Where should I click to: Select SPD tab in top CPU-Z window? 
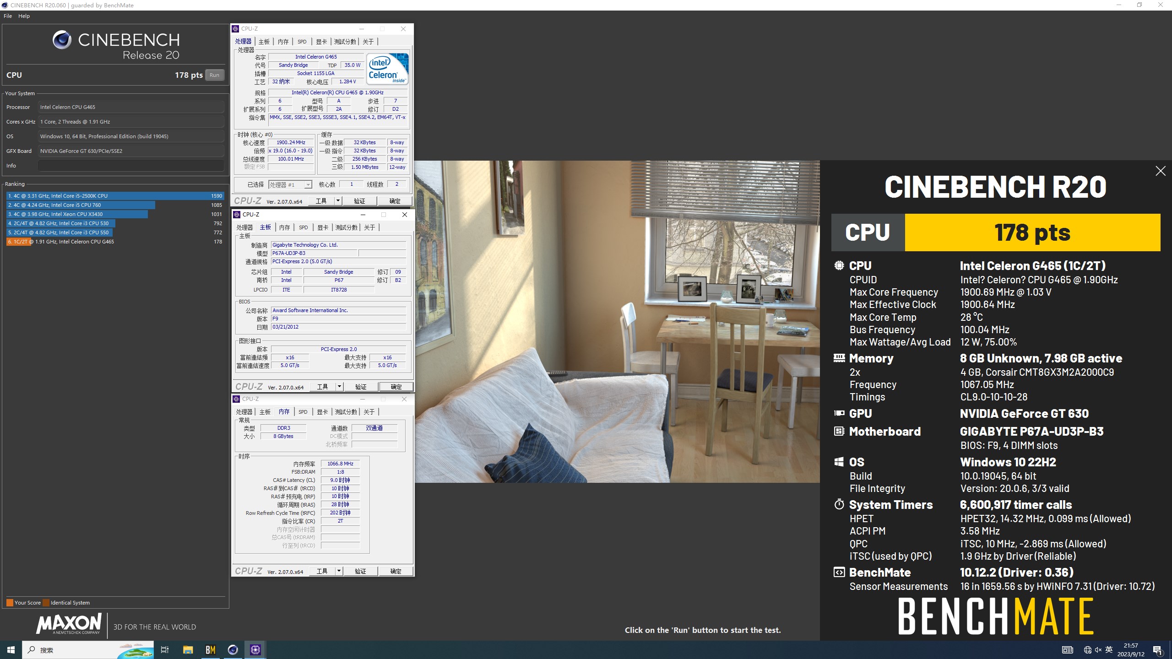(x=302, y=42)
